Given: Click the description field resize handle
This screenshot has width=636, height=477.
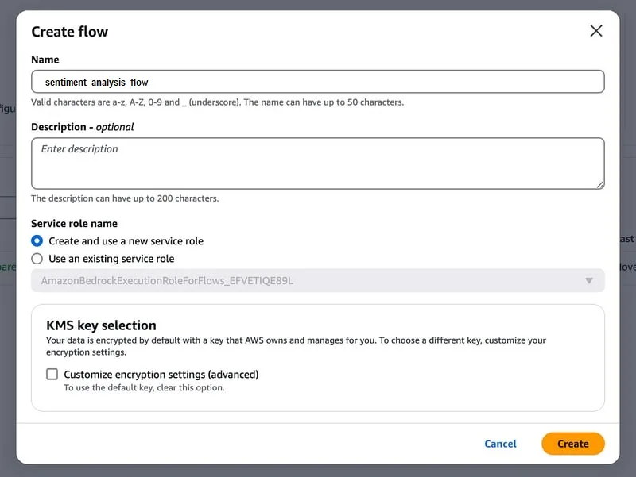Looking at the screenshot, I should pyautogui.click(x=600, y=185).
